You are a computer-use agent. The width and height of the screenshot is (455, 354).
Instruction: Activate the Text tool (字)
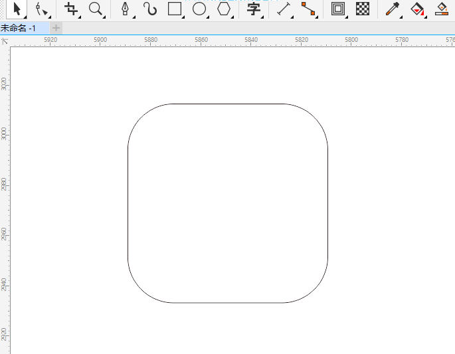point(253,9)
